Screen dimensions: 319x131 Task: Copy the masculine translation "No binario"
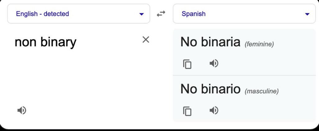coord(187,111)
